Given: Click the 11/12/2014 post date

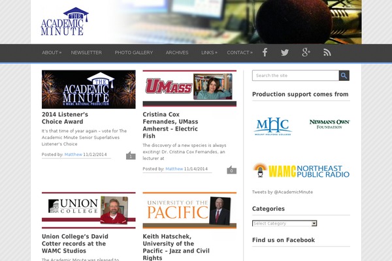Looking at the screenshot, I should [95, 155].
